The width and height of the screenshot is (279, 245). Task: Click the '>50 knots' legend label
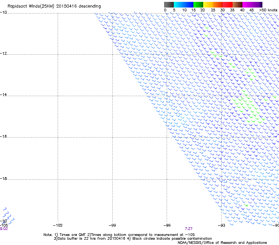(268, 10)
